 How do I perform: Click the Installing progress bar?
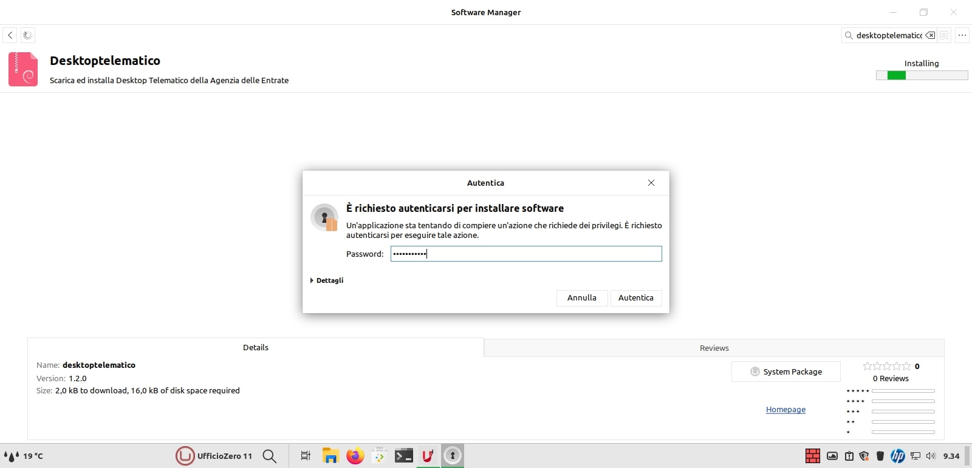click(x=922, y=75)
